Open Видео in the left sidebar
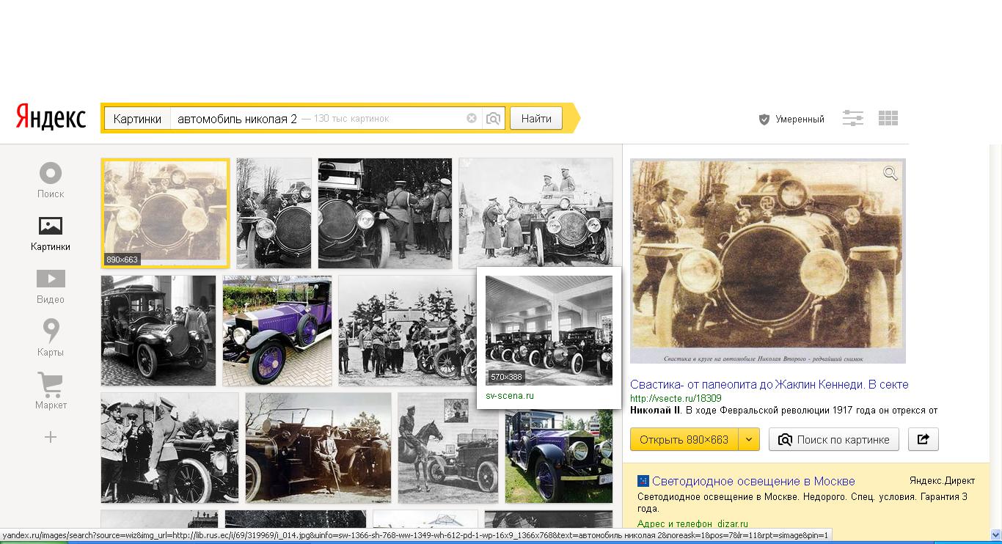Image resolution: width=1002 pixels, height=544 pixels. [x=51, y=286]
